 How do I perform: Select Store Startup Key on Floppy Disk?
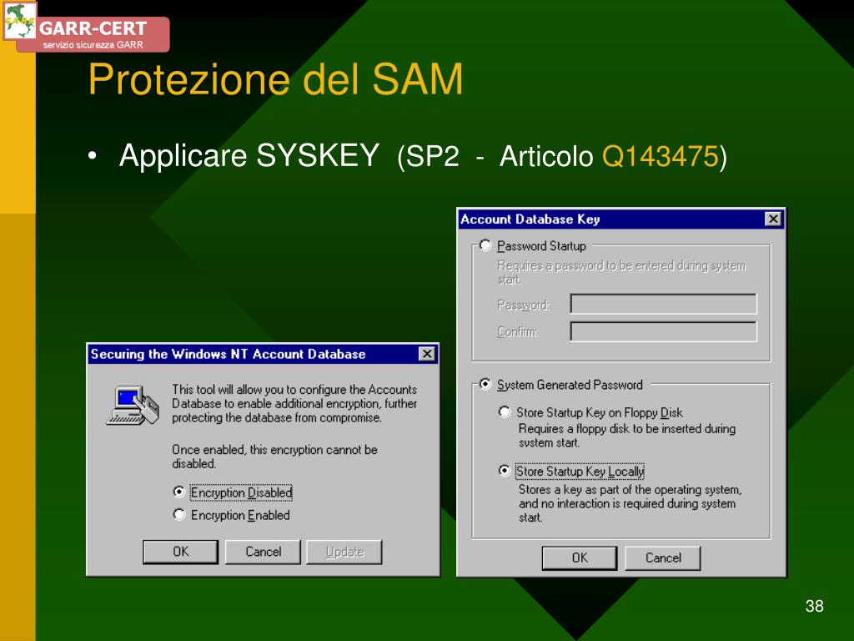coord(505,412)
